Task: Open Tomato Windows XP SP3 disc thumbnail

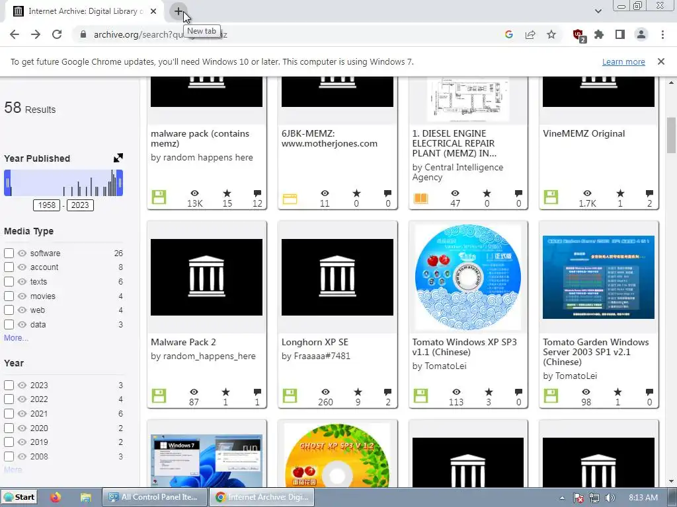Action: [468, 277]
